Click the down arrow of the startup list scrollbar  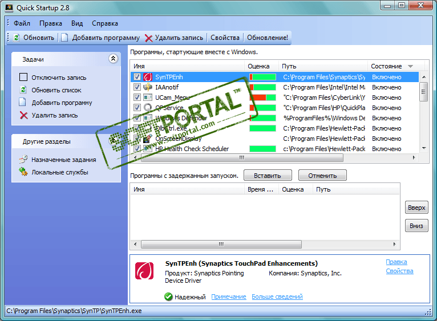pyautogui.click(x=424, y=148)
